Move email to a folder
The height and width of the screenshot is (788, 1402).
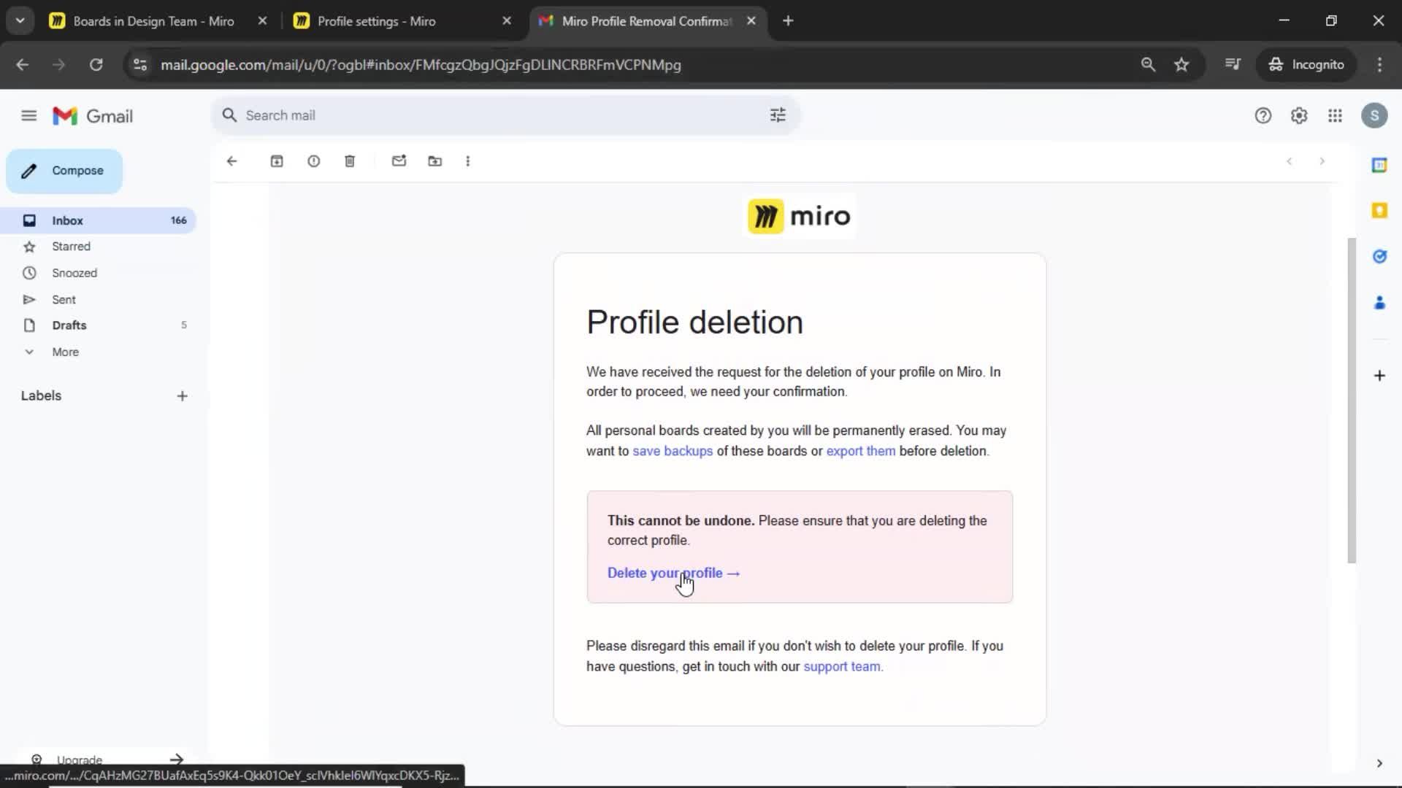tap(434, 161)
